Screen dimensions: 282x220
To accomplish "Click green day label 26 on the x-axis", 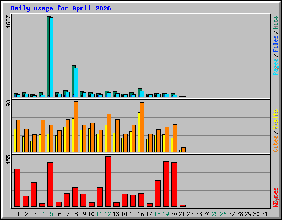I will pyautogui.click(x=223, y=214).
